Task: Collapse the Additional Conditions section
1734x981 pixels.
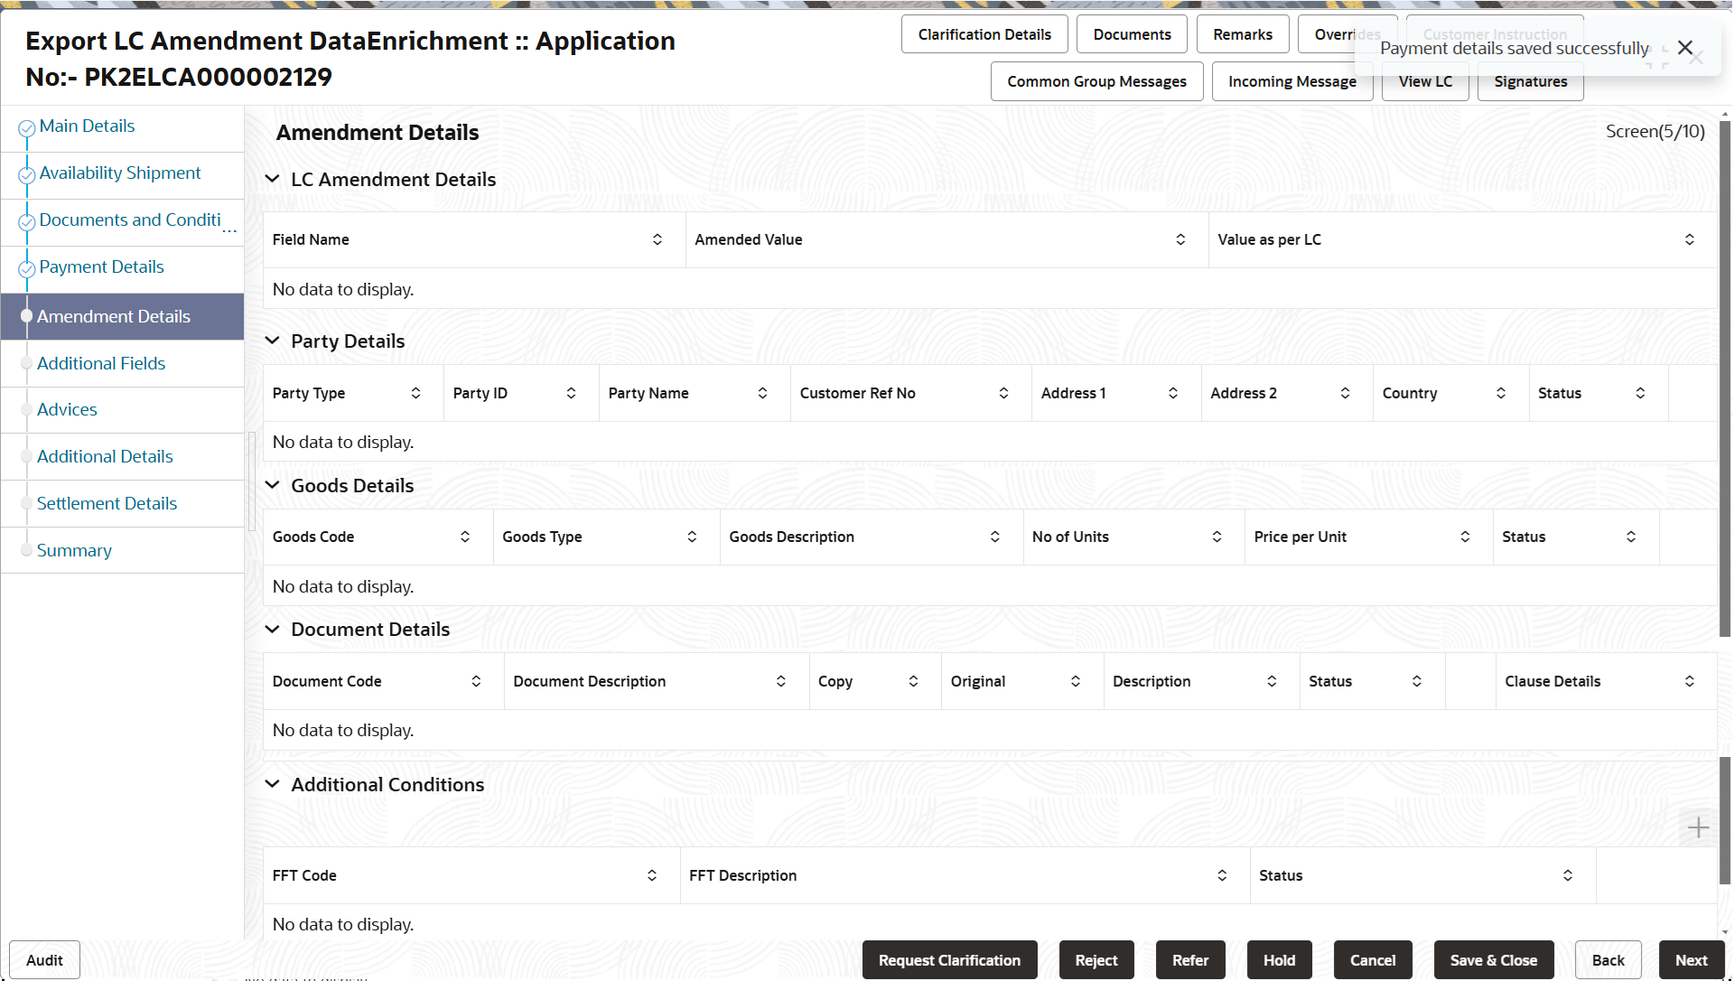Action: click(273, 783)
